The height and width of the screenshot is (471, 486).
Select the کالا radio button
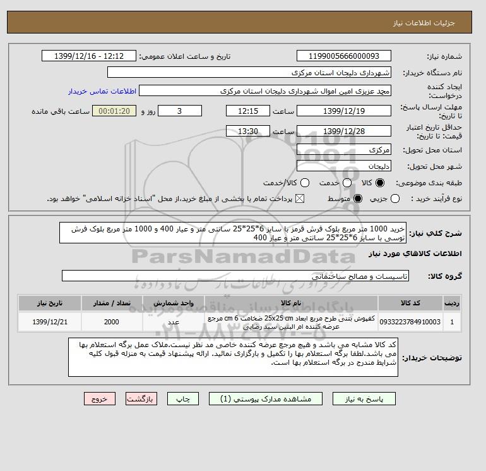380,183
